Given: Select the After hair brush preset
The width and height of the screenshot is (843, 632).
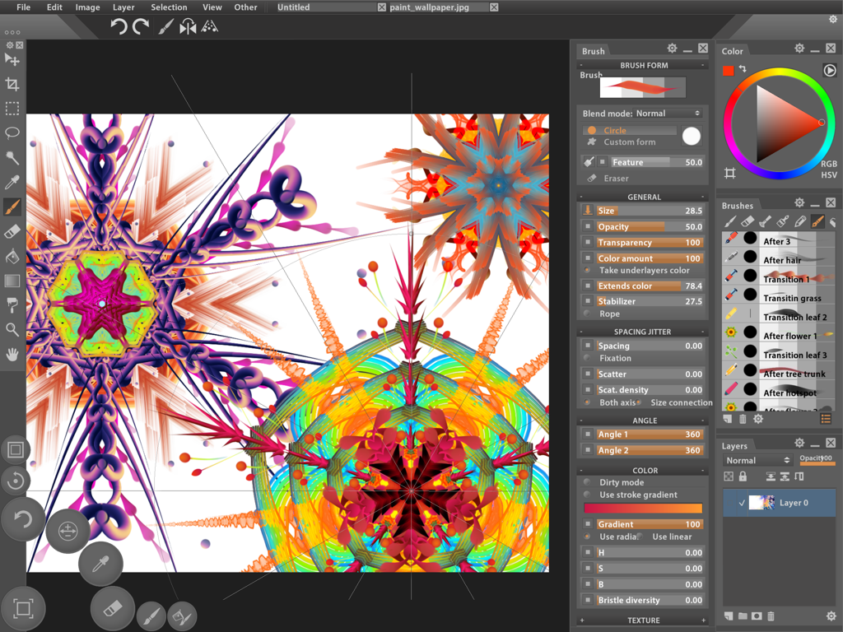Looking at the screenshot, I should [x=778, y=260].
